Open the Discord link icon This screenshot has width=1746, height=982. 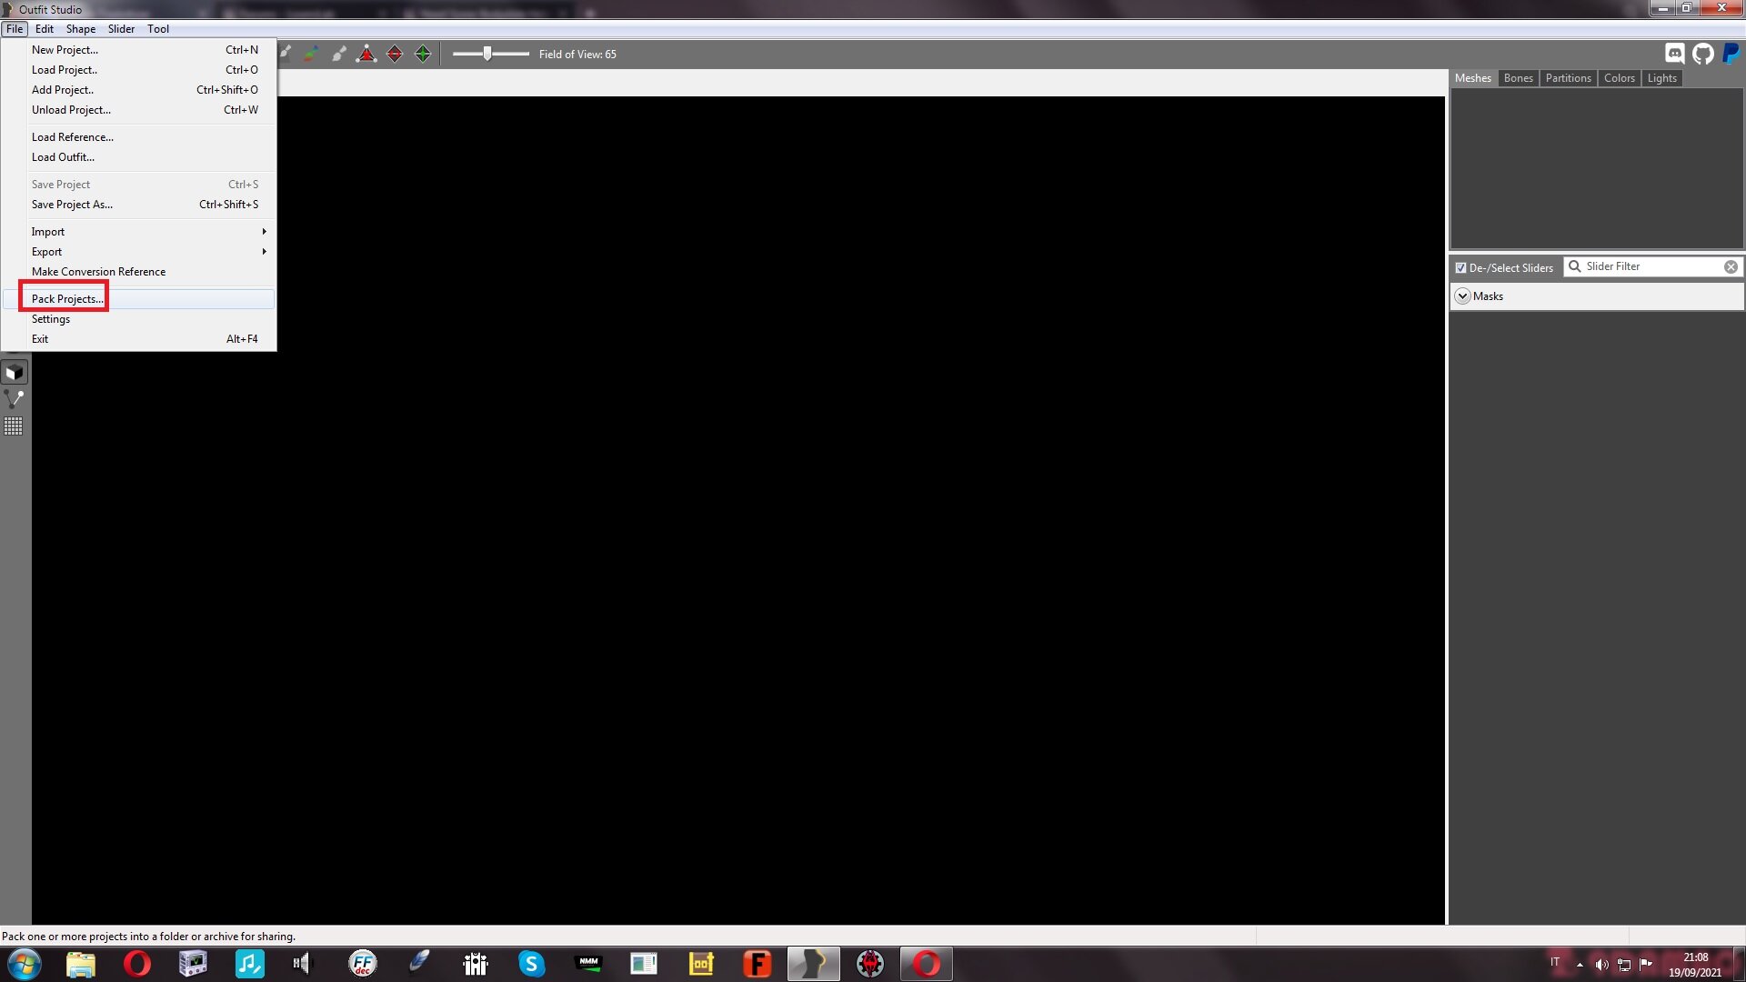point(1675,55)
